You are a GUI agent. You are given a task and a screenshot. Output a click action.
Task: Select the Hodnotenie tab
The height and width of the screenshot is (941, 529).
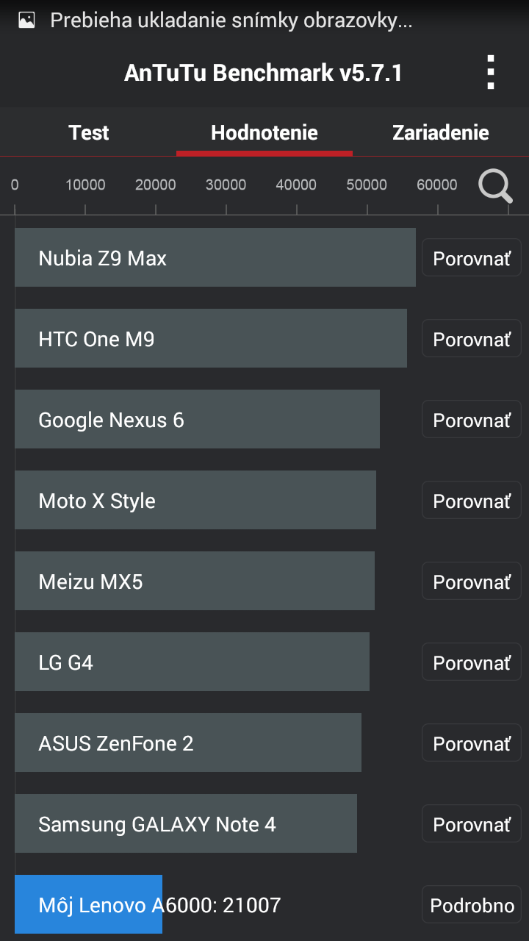click(264, 133)
